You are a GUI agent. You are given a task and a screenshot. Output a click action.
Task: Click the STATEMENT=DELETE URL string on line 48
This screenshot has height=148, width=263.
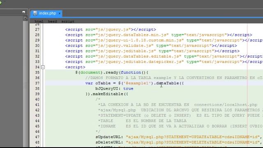[x=193, y=142]
